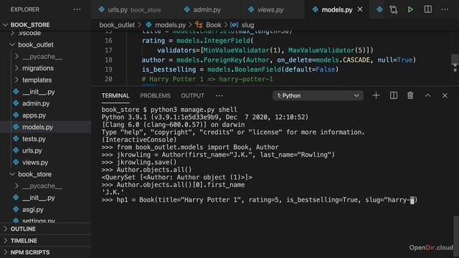This screenshot has width=459, height=258.
Task: Select the models.py editor tab
Action: (x=336, y=9)
